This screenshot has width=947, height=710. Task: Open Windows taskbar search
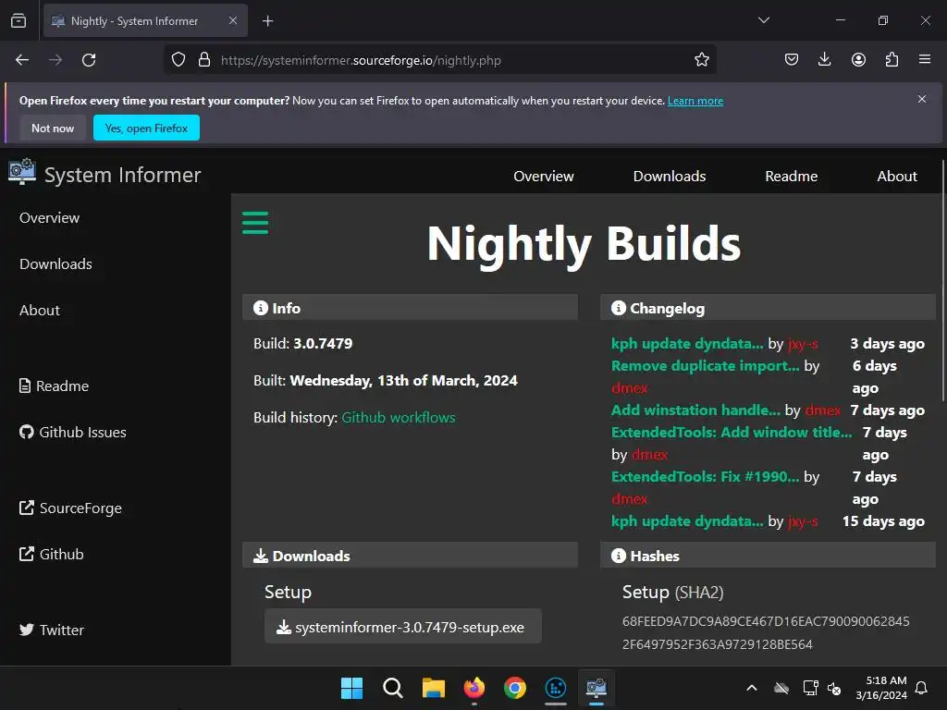(x=392, y=688)
